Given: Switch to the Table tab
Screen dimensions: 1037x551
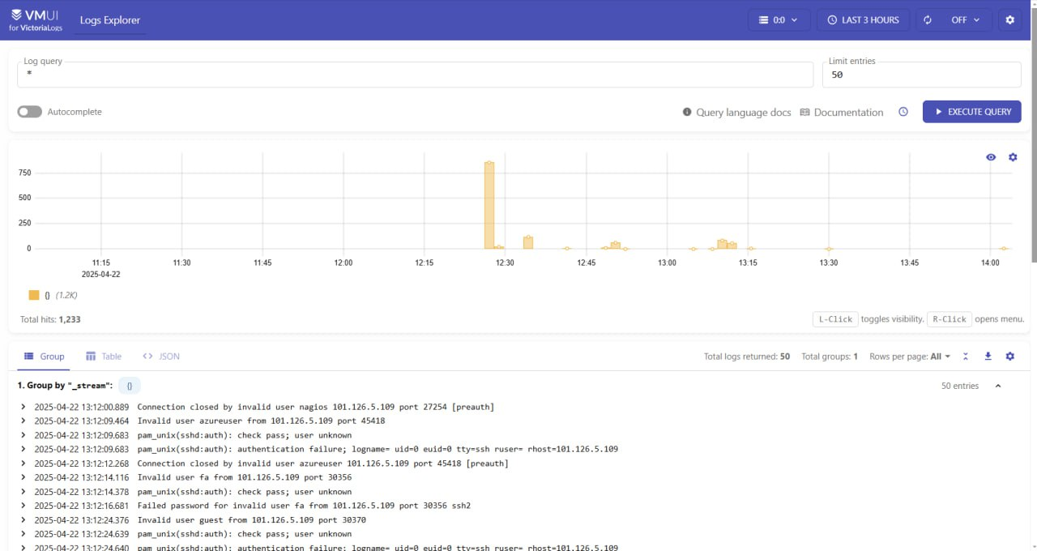Looking at the screenshot, I should pos(104,357).
